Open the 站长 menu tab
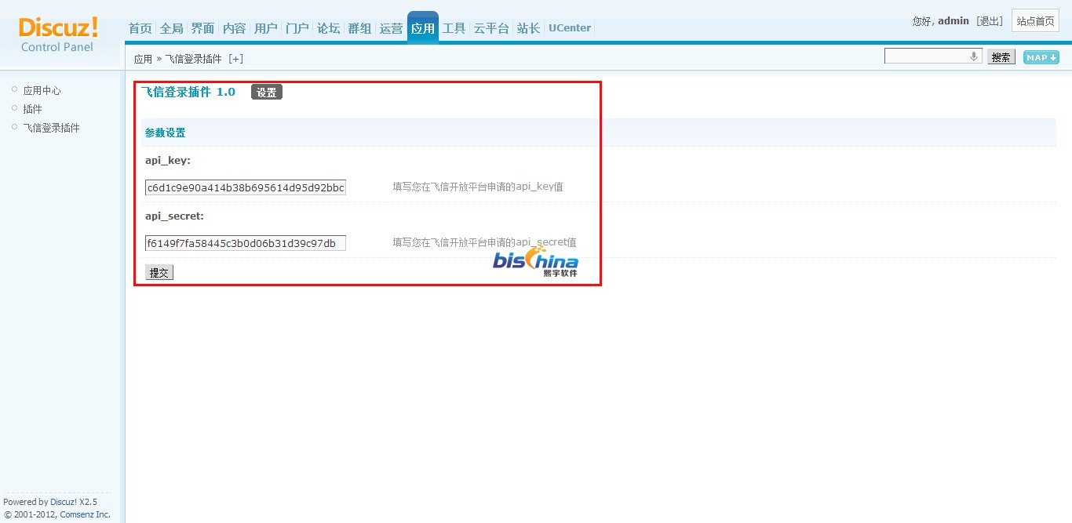The image size is (1072, 523). pos(529,28)
